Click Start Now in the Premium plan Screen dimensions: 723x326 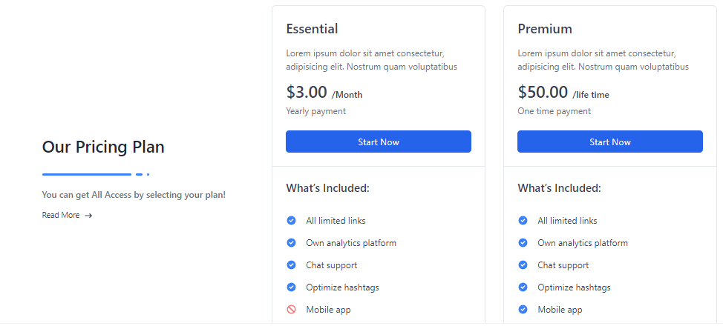pos(609,142)
